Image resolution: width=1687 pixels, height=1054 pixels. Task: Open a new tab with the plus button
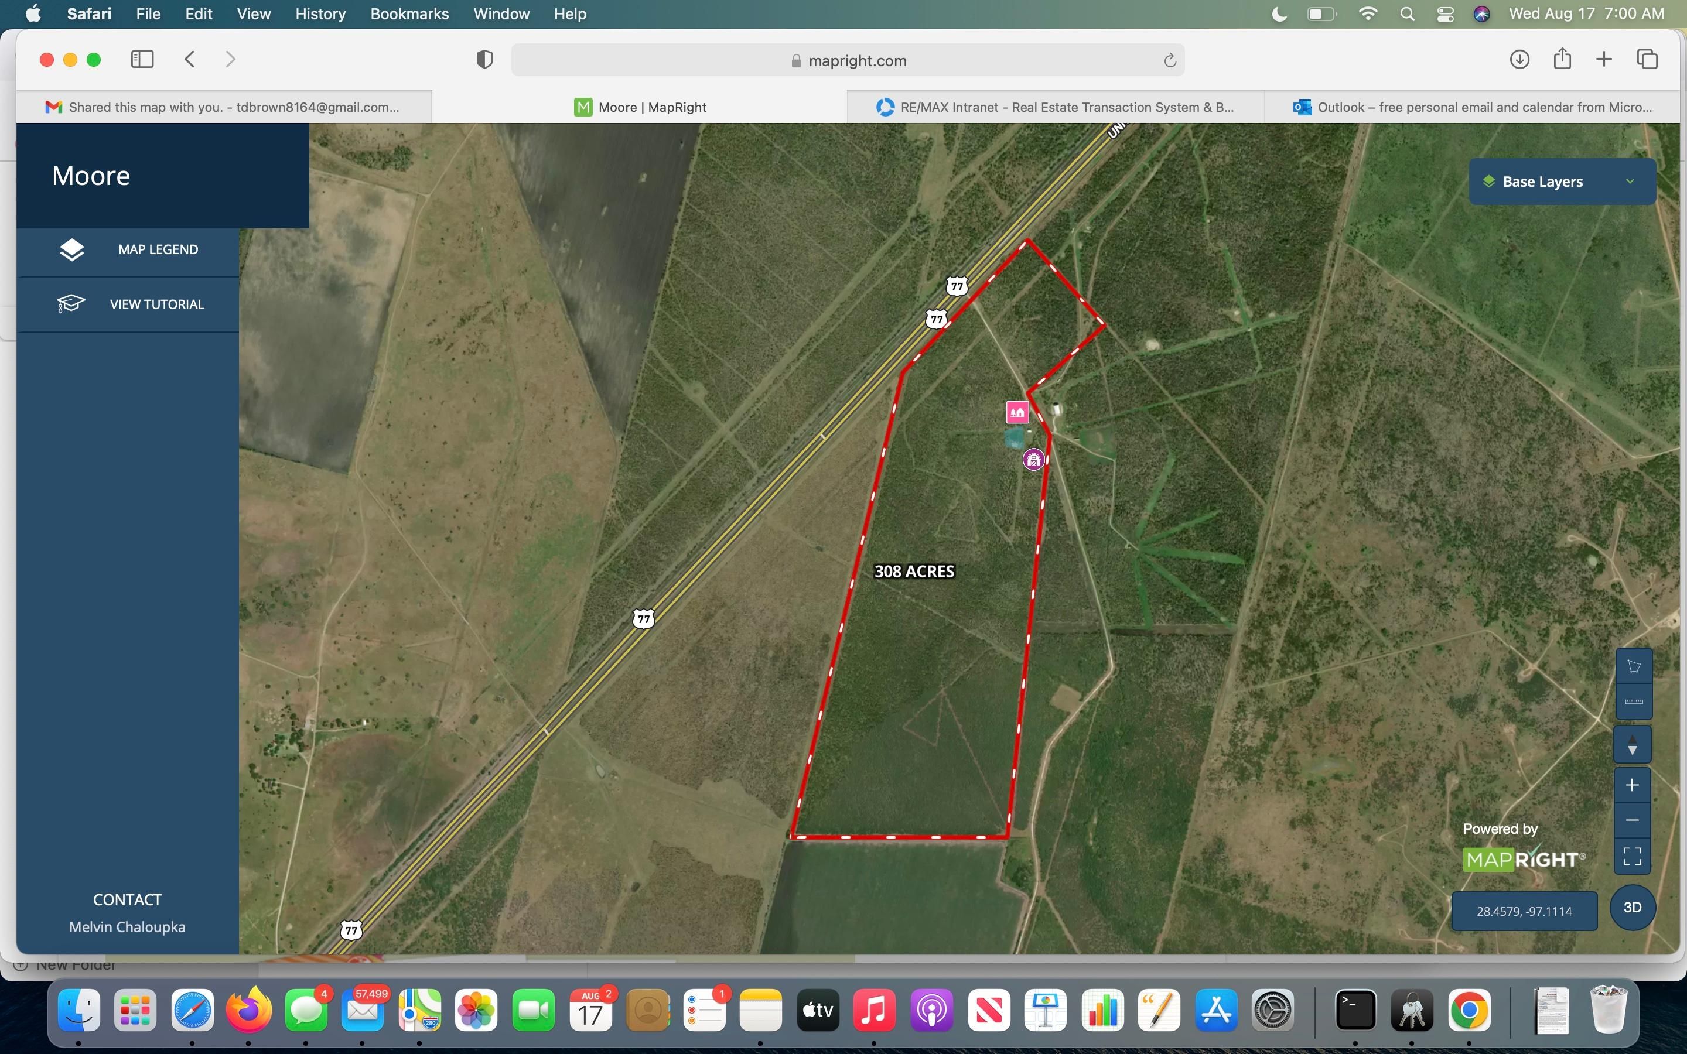1603,59
